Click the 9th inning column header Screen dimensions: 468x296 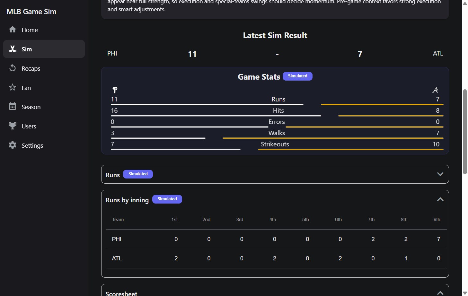(437, 220)
